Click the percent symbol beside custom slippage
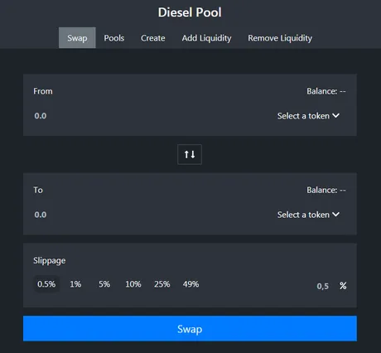This screenshot has width=381, height=353. coord(343,286)
